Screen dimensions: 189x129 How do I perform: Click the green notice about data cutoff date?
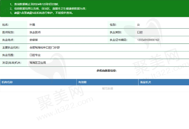click(37, 4)
